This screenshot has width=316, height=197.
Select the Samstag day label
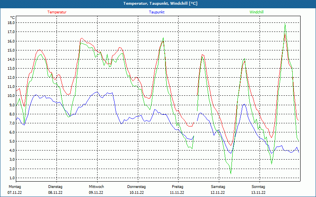pyautogui.click(x=218, y=186)
